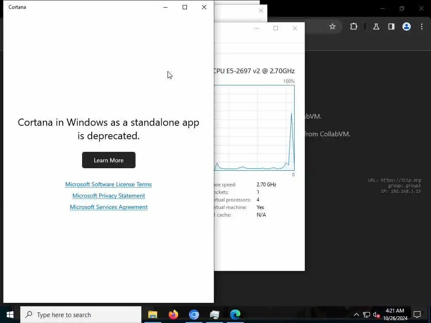Screen dimensions: 431x323
Task: Click the CPU usage graph
Action: tap(254, 128)
